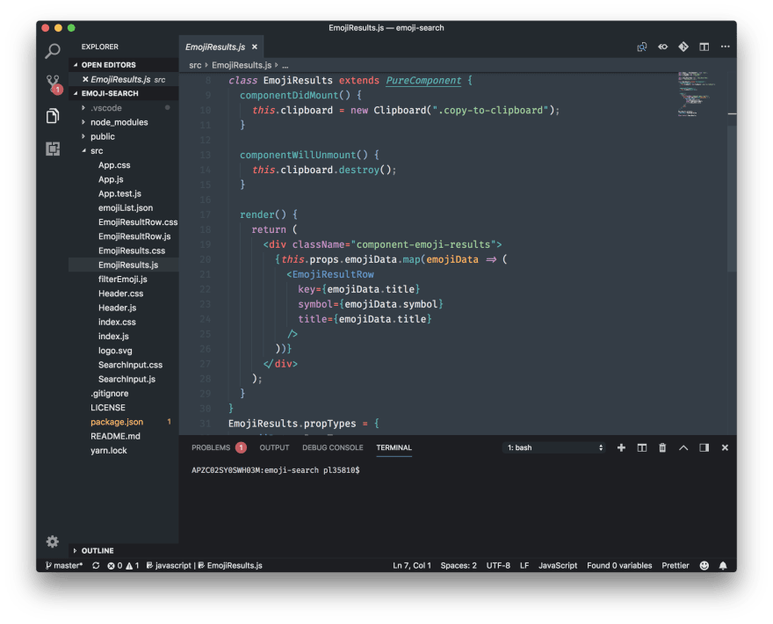Image resolution: width=773 pixels, height=624 pixels.
Task: Click Prettier in status bar
Action: tap(675, 565)
